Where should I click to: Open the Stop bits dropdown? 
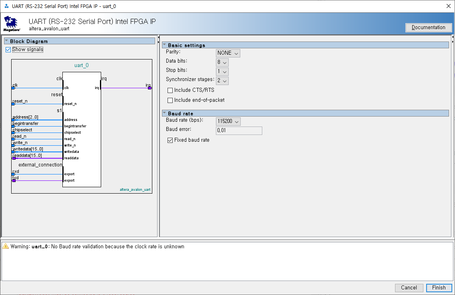(x=222, y=71)
